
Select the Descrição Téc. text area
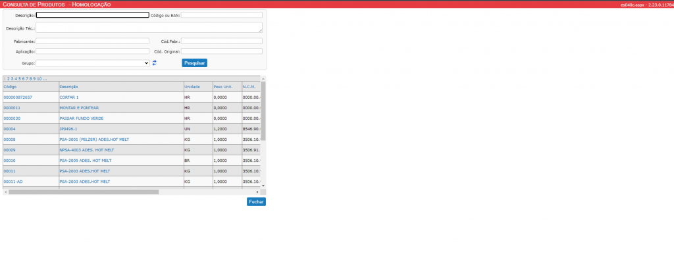(x=149, y=28)
